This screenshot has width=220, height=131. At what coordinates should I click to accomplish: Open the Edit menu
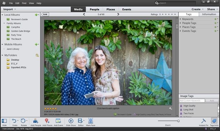[x=17, y=3]
